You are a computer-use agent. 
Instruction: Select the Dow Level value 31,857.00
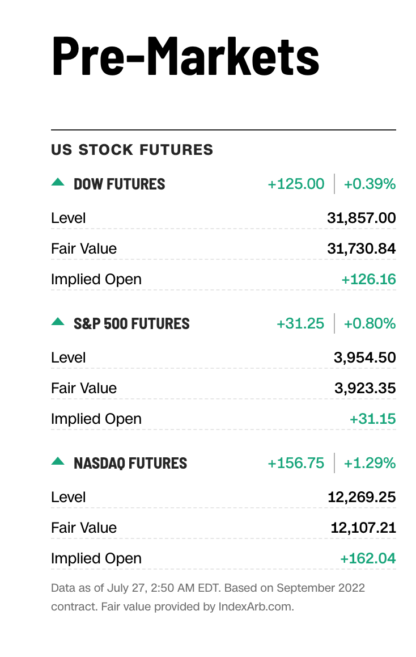click(x=361, y=218)
